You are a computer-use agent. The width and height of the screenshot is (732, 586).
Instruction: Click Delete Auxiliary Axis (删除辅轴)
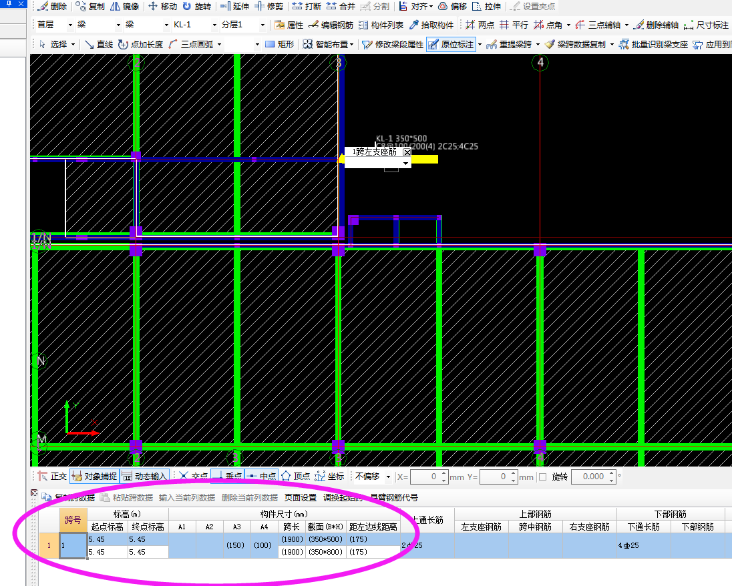(x=655, y=25)
